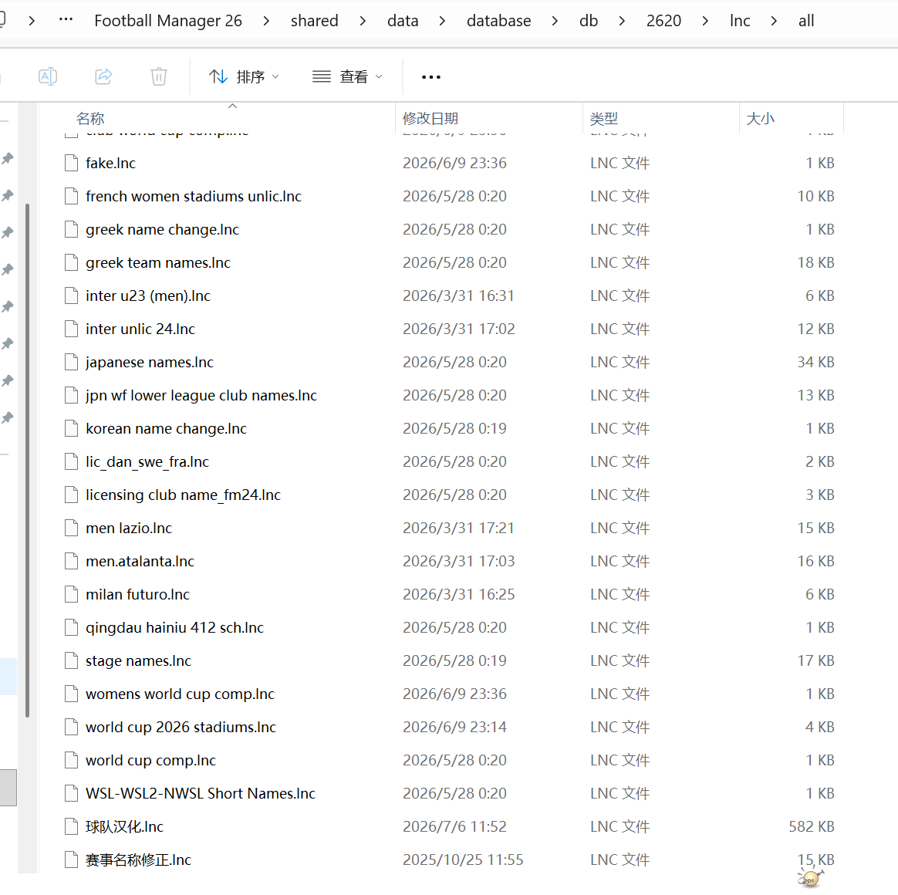
Task: Click file icon of 球队汉化.lnc
Action: 71,827
